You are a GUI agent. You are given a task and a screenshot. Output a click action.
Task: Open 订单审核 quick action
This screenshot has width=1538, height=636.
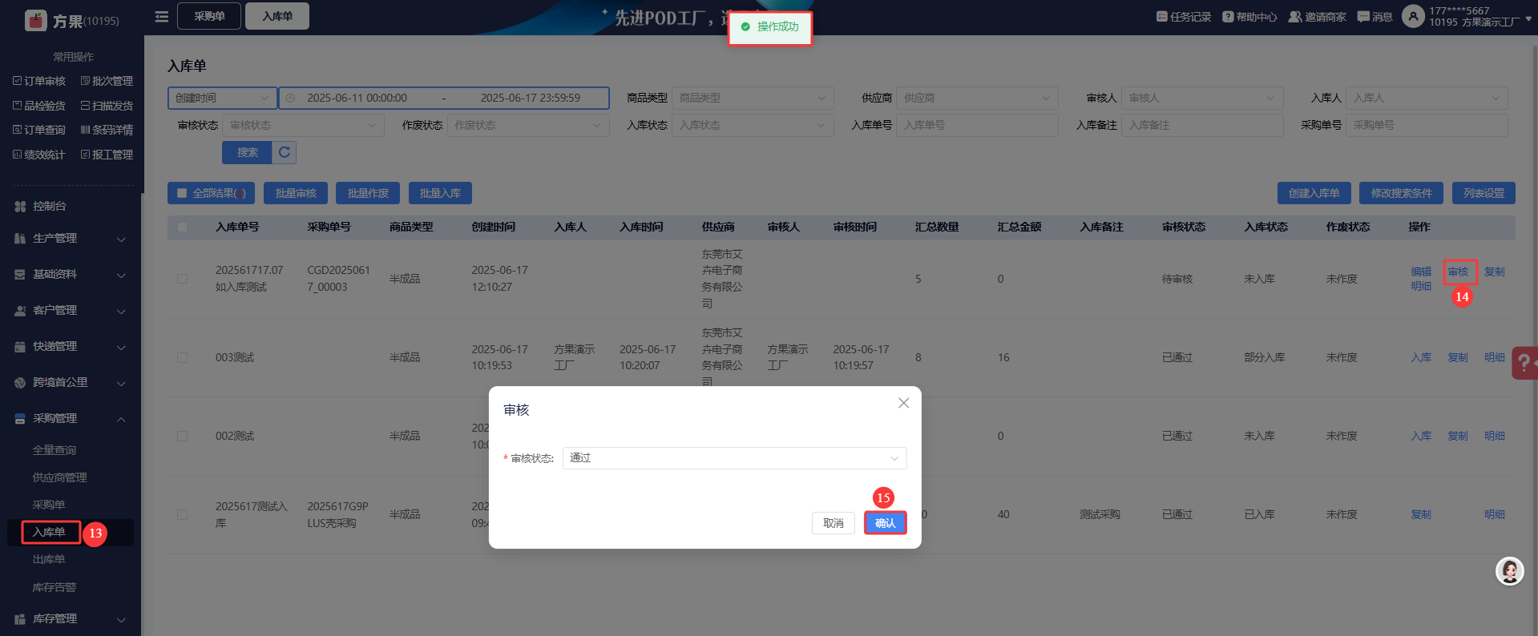(x=39, y=81)
